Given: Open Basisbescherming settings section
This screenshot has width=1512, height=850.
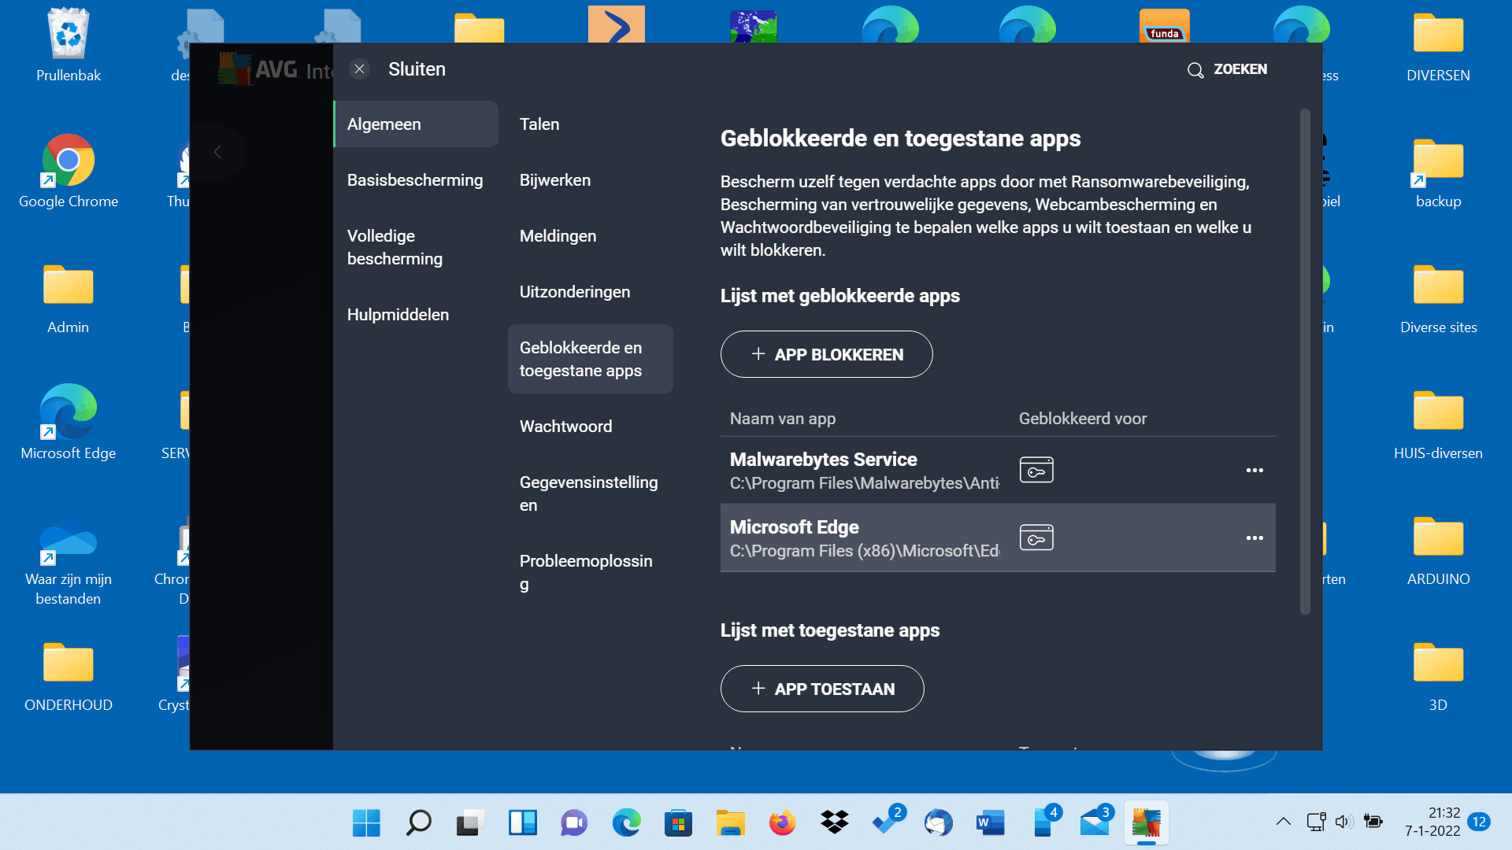Looking at the screenshot, I should (x=415, y=180).
